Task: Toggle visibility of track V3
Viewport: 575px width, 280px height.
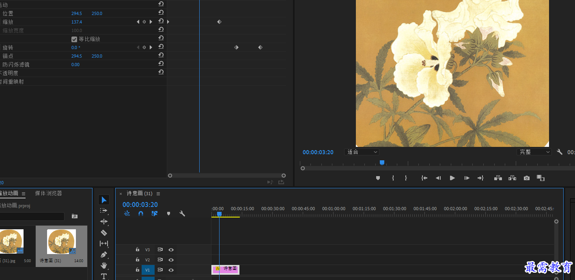Action: [x=171, y=250]
